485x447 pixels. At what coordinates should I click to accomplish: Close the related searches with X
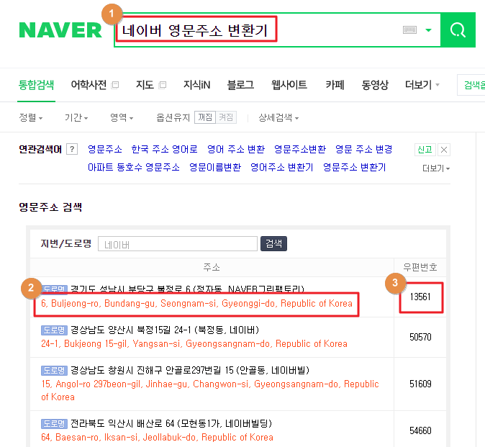pos(444,150)
